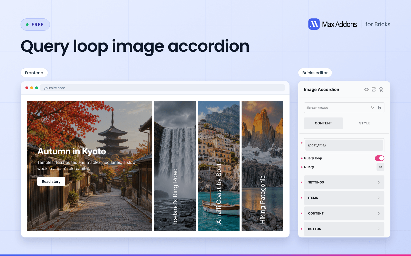Open the Iceland's Ring Road accordion panel

click(175, 166)
